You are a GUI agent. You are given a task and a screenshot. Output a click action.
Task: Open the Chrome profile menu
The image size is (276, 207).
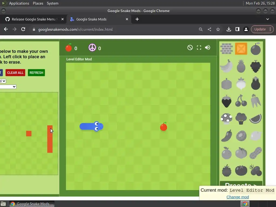(246, 29)
